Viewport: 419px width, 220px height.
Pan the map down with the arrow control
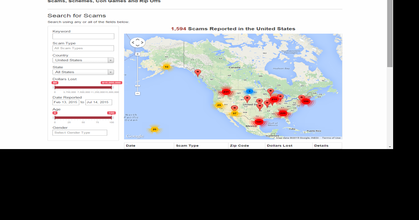pyautogui.click(x=138, y=46)
